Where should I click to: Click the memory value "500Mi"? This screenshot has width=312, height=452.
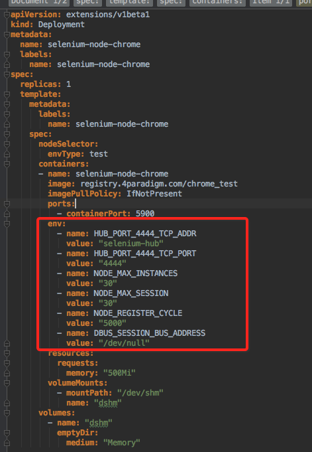119,373
